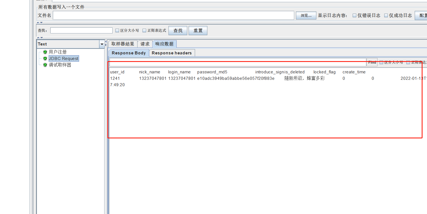Click the 查找 search button
427x214 pixels.
tap(178, 31)
